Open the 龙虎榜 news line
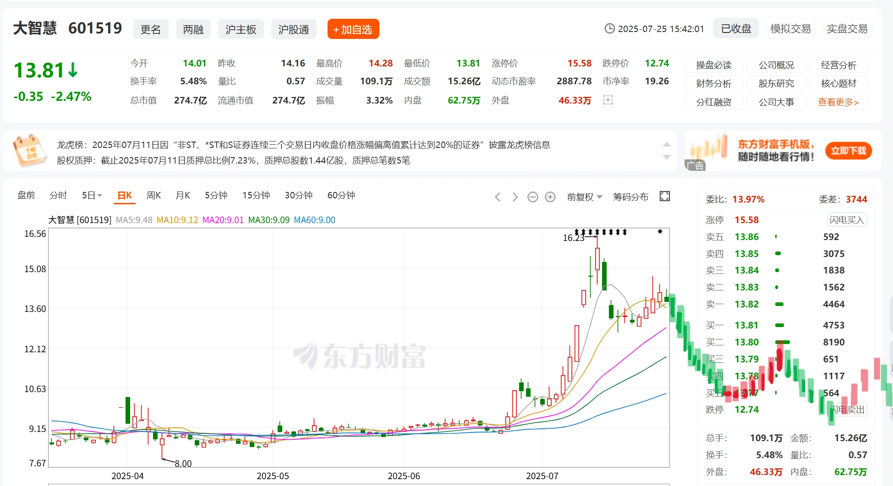Image resolution: width=893 pixels, height=486 pixels. click(303, 145)
